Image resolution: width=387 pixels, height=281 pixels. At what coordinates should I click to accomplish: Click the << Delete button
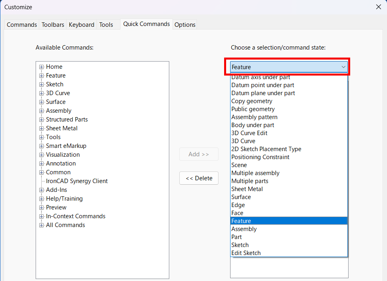pos(199,178)
